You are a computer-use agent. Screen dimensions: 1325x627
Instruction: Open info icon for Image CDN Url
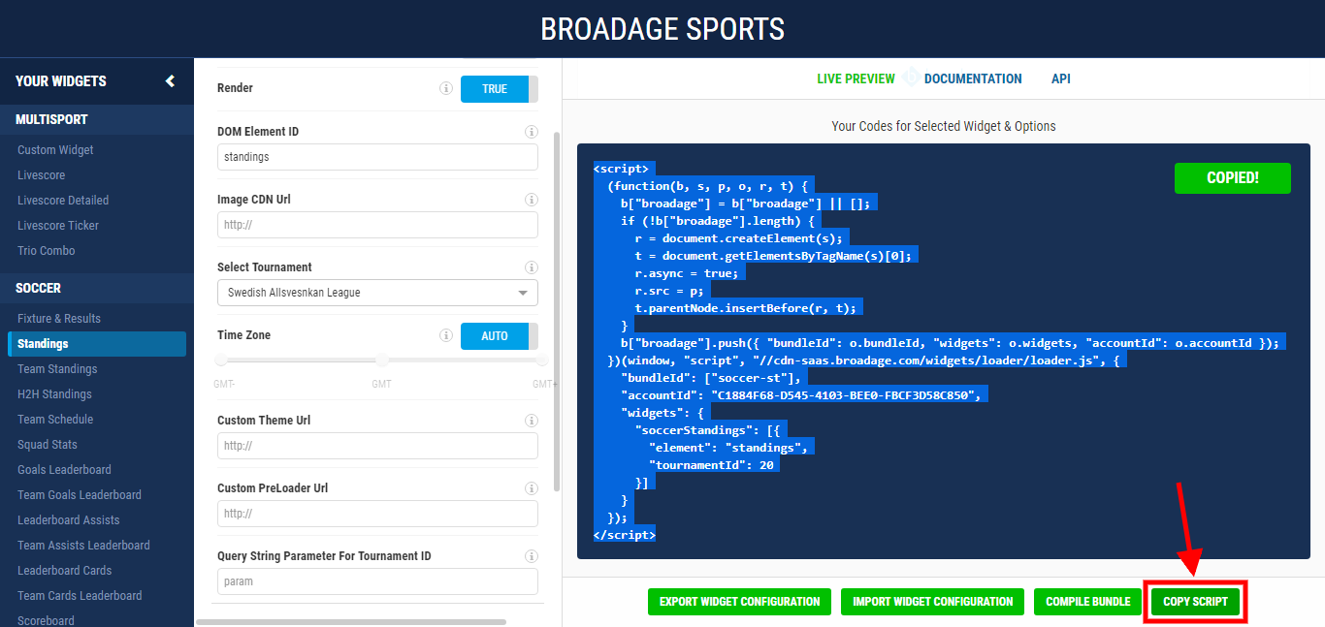coord(531,200)
